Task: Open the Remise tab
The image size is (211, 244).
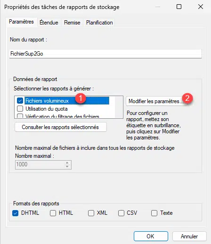Action: click(x=72, y=23)
